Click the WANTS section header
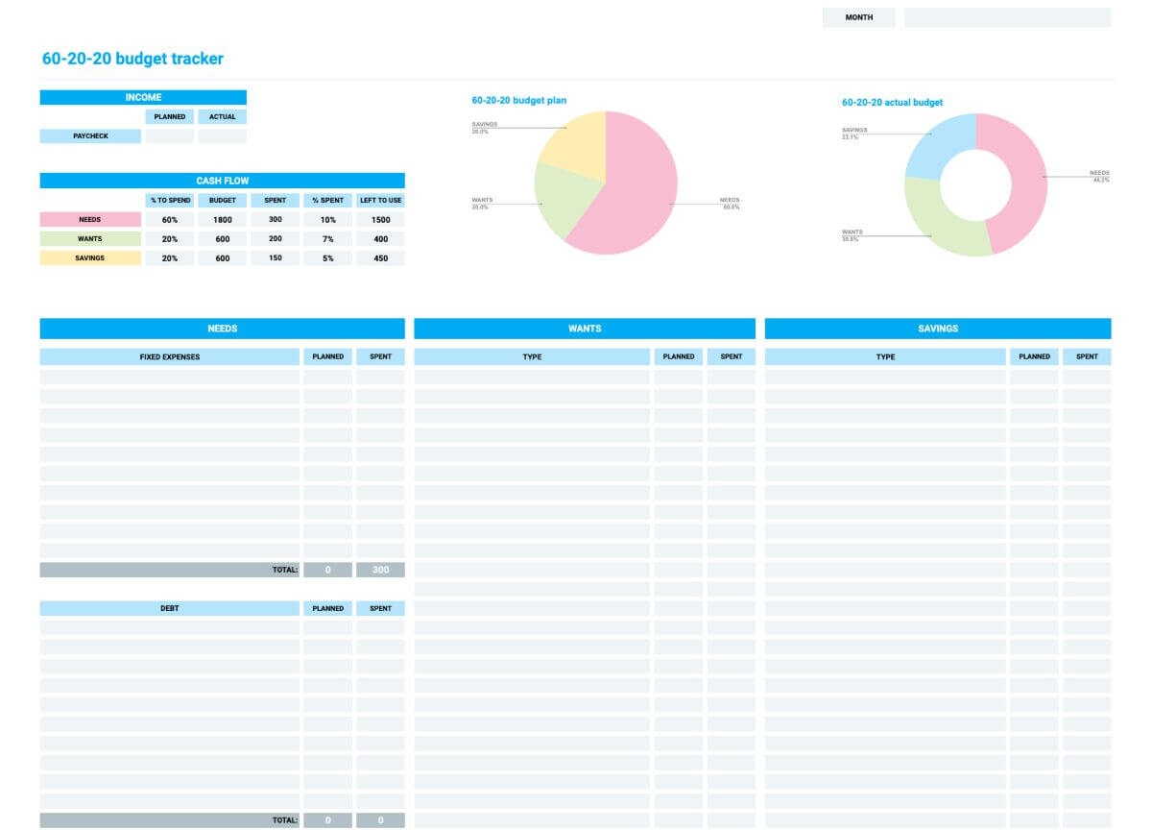The height and width of the screenshot is (830, 1152). tap(586, 328)
